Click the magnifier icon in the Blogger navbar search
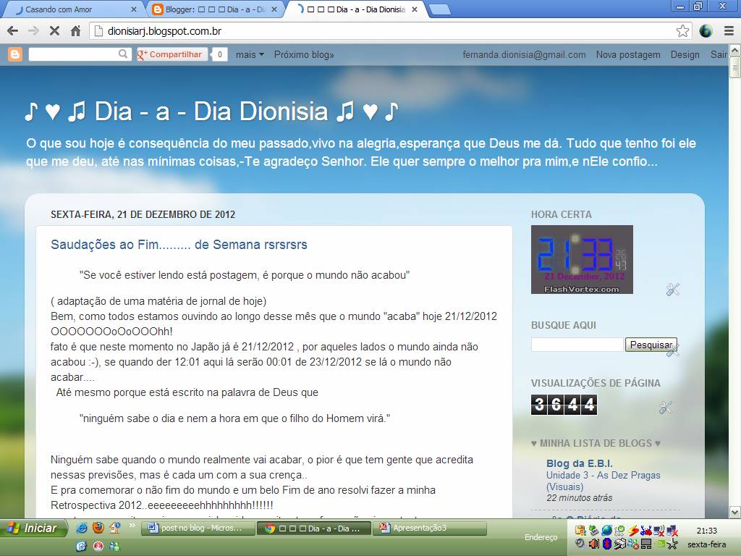 123,54
